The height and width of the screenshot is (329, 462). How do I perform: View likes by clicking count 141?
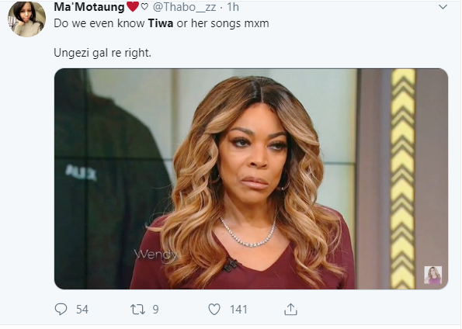click(238, 310)
